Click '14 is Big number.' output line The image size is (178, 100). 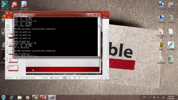(23, 26)
